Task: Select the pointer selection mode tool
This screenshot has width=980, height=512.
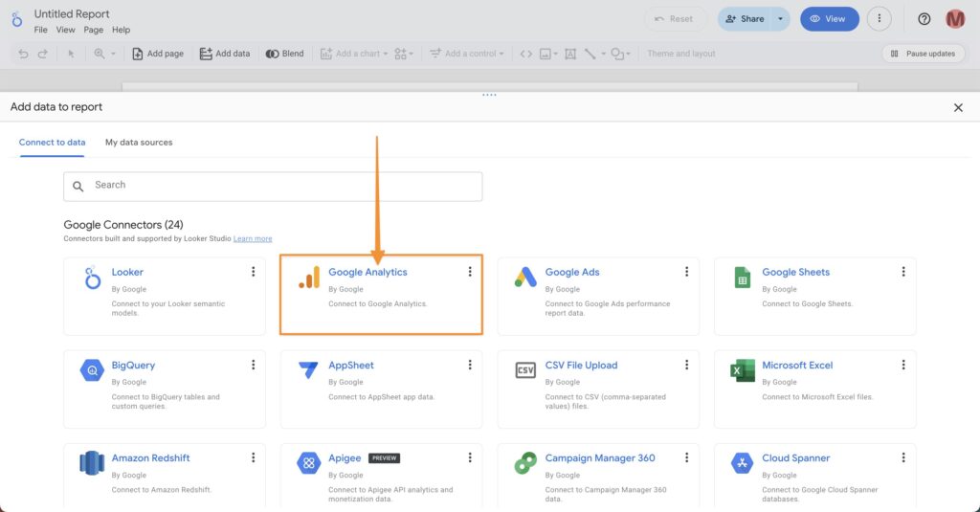Action: pos(71,54)
